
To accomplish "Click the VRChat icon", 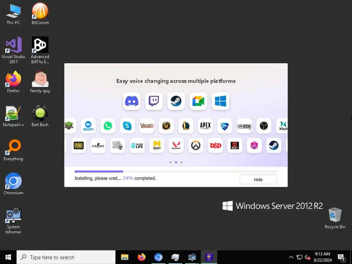I will pyautogui.click(x=244, y=126).
